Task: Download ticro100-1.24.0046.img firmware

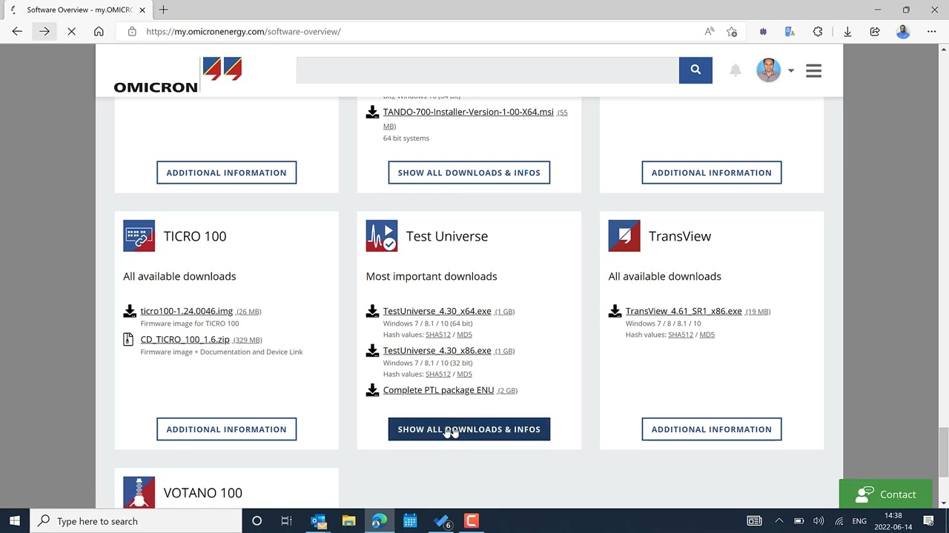Action: [x=186, y=311]
